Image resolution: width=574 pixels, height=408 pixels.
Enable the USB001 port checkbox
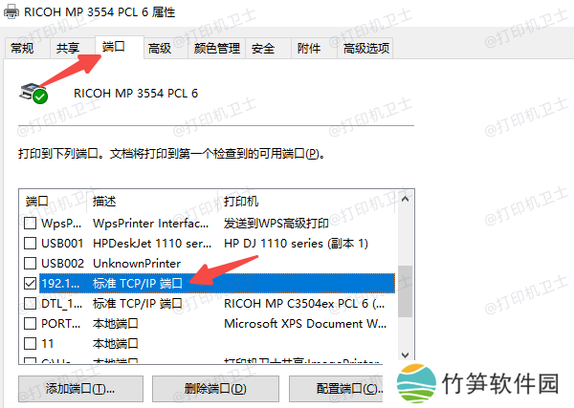coord(30,243)
